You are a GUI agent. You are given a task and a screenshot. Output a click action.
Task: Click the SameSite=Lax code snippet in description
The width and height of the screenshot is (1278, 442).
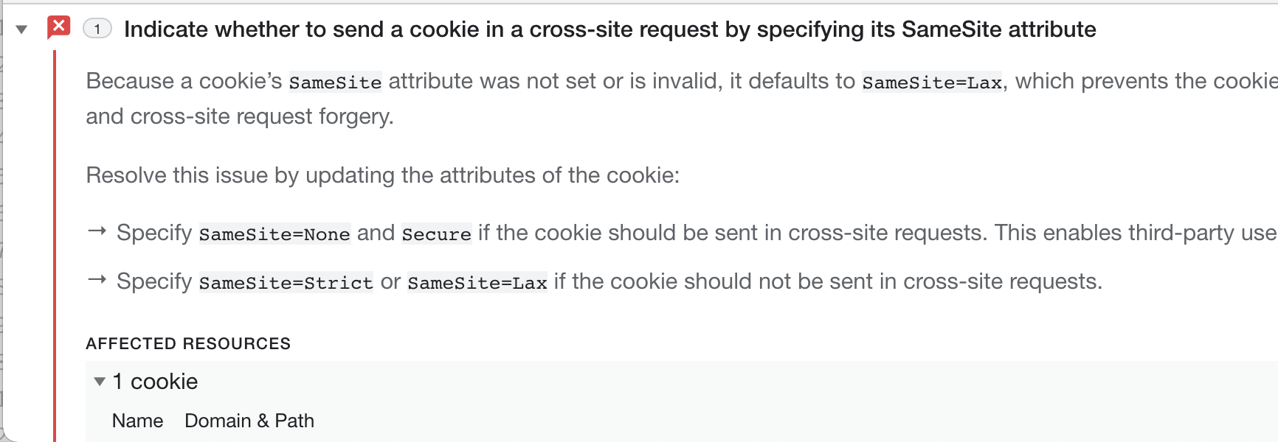tap(931, 83)
